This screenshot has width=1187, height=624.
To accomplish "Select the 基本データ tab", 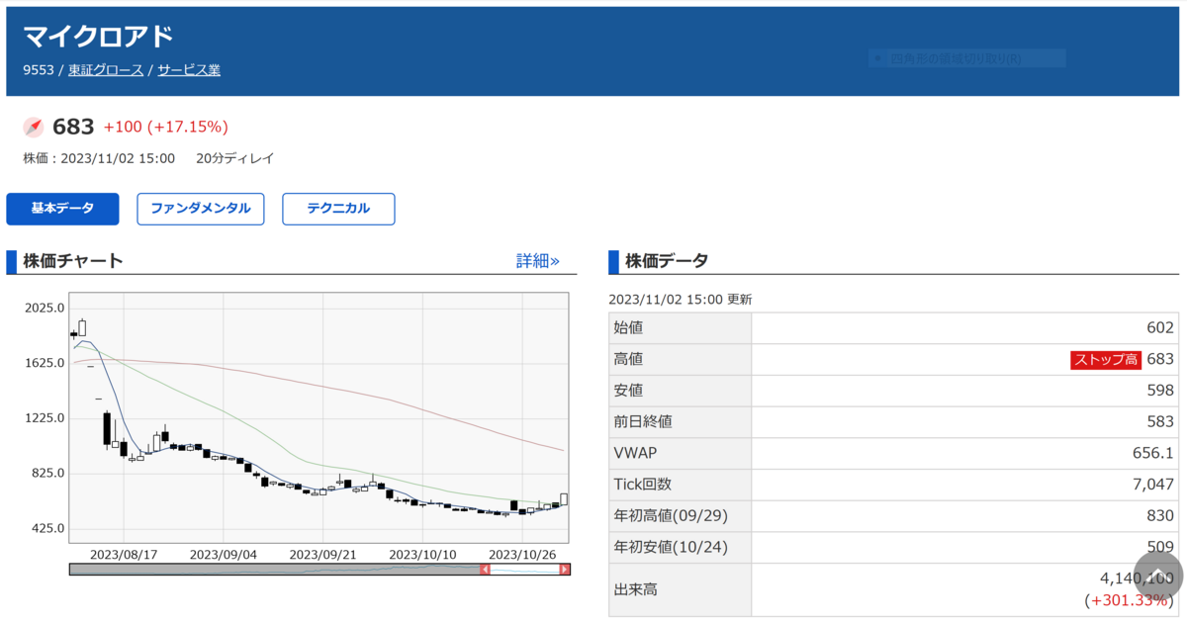I will click(62, 209).
